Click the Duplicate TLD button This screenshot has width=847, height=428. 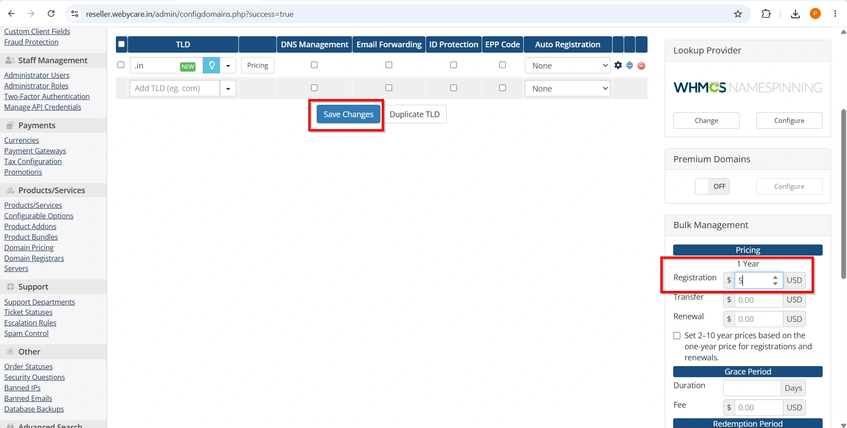point(414,115)
